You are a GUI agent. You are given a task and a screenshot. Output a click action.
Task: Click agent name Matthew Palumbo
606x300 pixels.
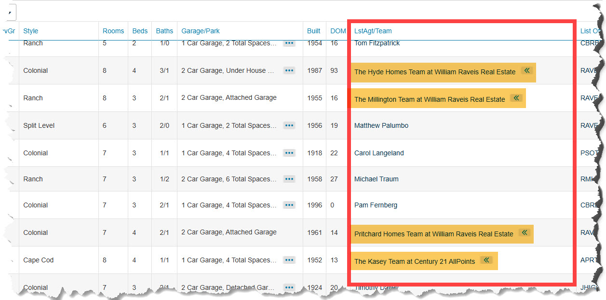[381, 125]
